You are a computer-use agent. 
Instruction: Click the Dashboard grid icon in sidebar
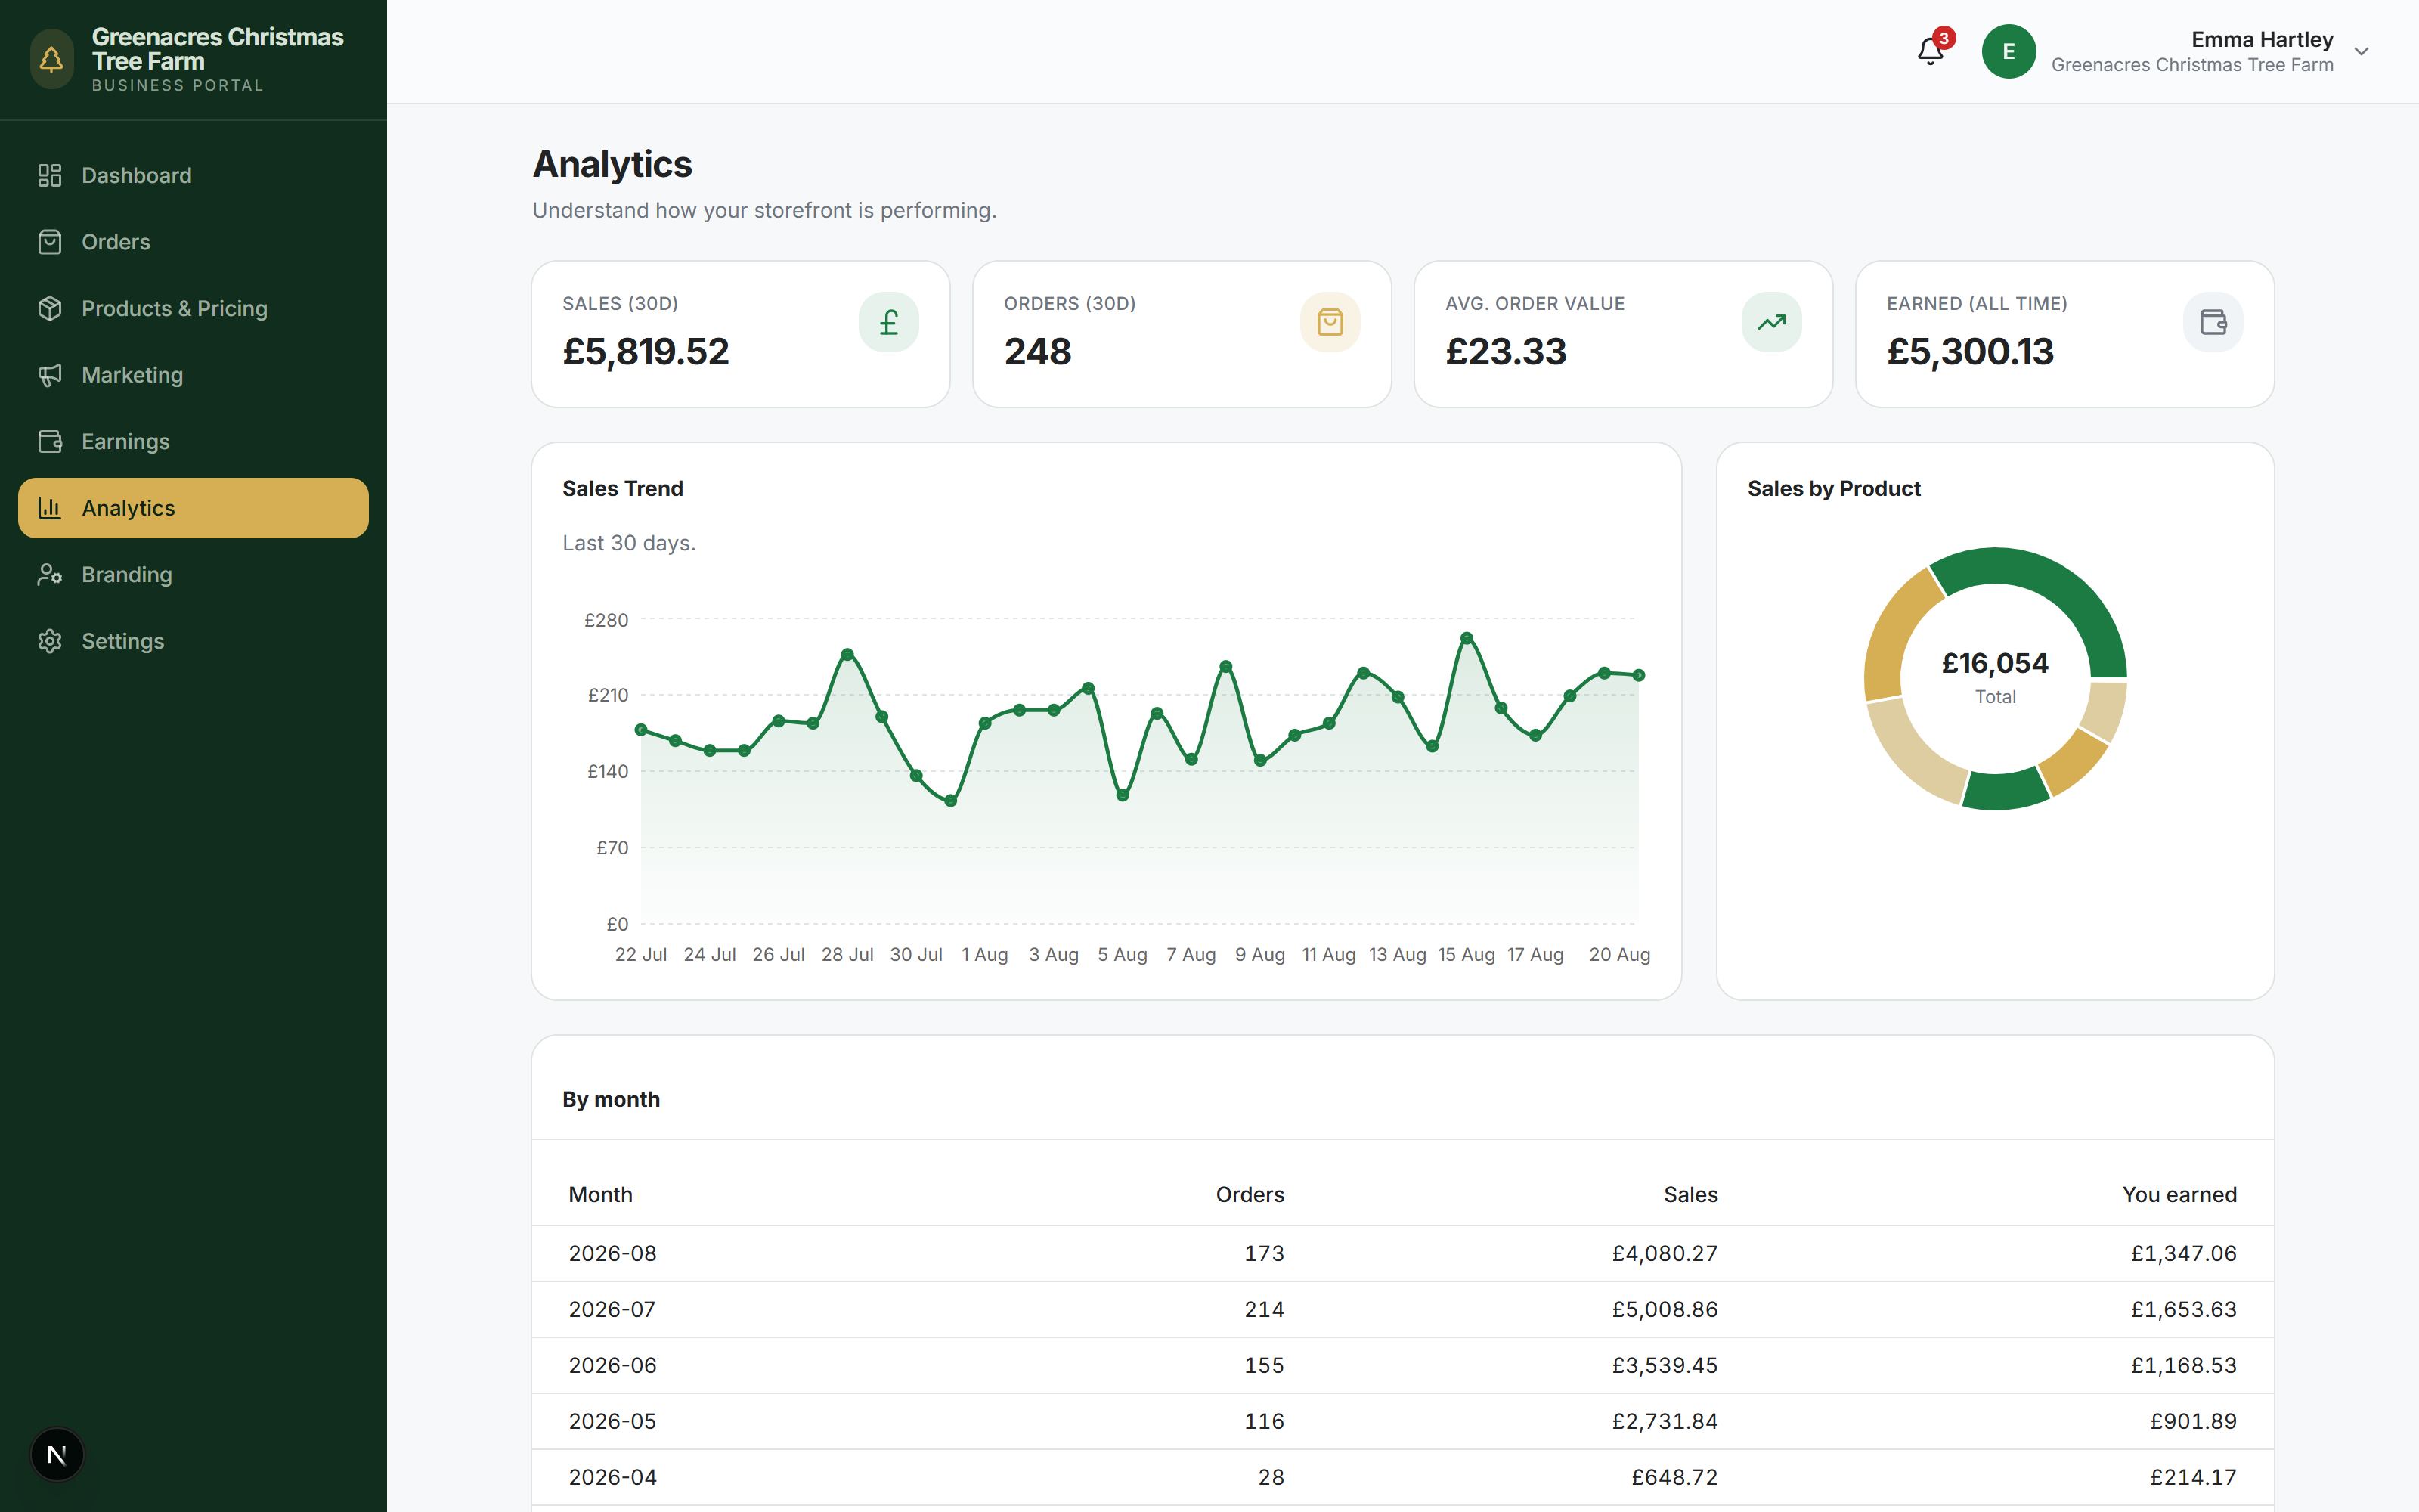50,175
